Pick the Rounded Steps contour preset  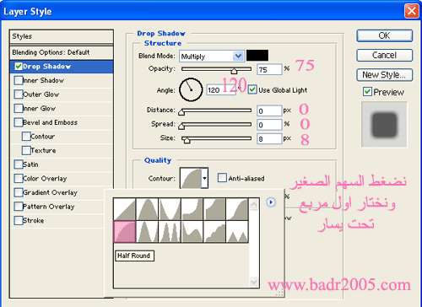[x=214, y=232]
